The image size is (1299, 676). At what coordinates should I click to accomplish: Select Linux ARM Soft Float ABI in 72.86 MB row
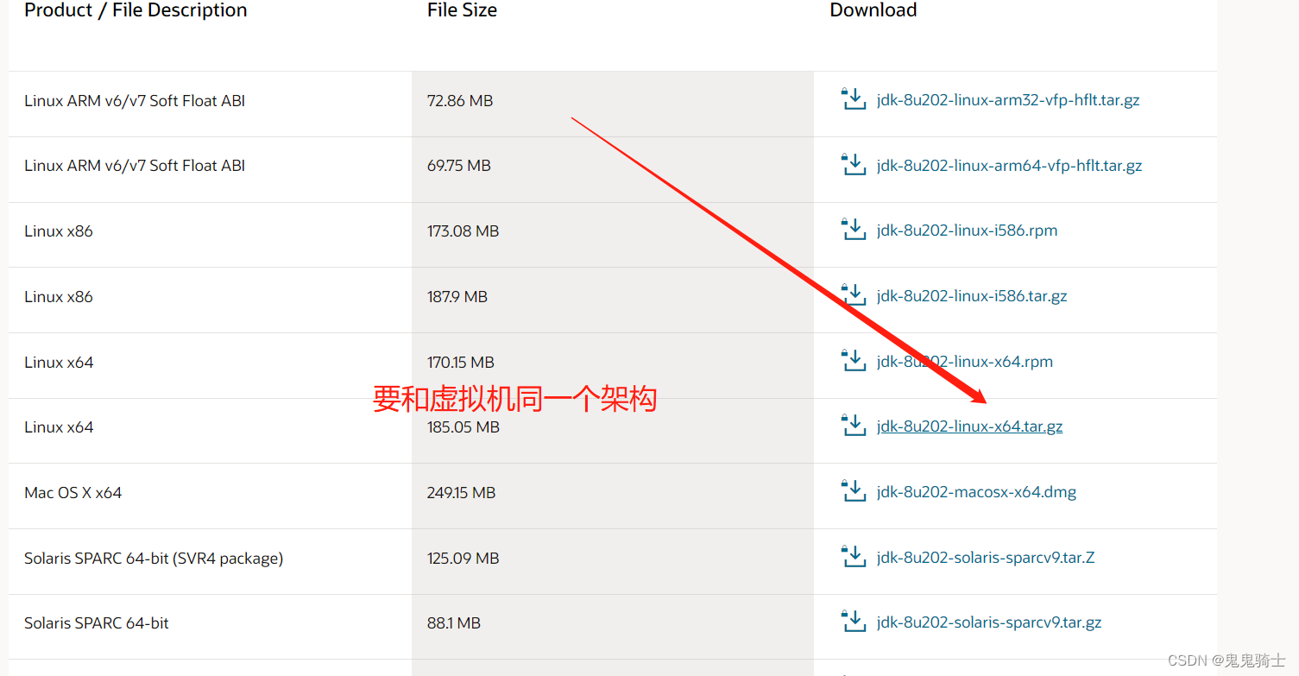[135, 101]
